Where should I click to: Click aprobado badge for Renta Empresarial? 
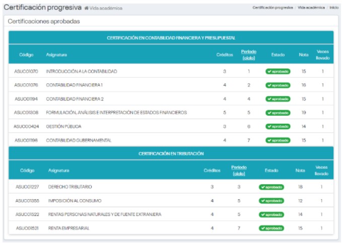click(271, 228)
